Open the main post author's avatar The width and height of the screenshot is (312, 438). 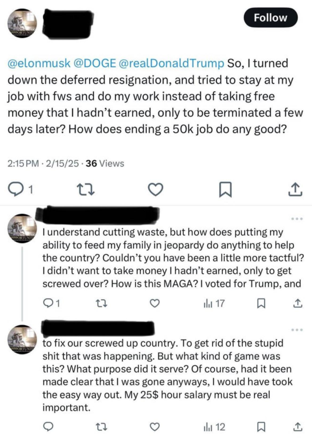click(x=21, y=22)
